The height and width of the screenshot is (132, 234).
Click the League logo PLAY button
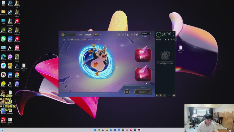pyautogui.click(x=68, y=35)
